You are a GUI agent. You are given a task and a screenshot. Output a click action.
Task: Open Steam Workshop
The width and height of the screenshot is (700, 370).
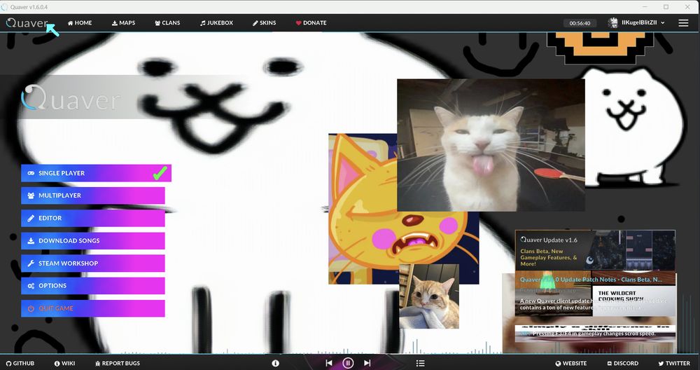click(x=93, y=263)
